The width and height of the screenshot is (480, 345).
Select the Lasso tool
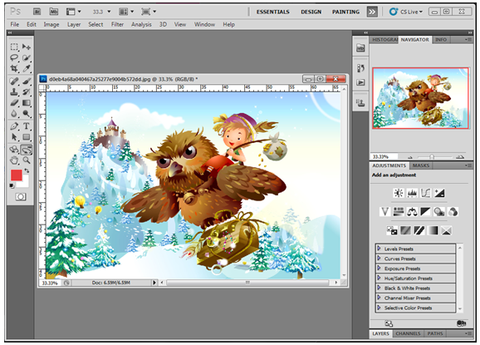pos(14,57)
